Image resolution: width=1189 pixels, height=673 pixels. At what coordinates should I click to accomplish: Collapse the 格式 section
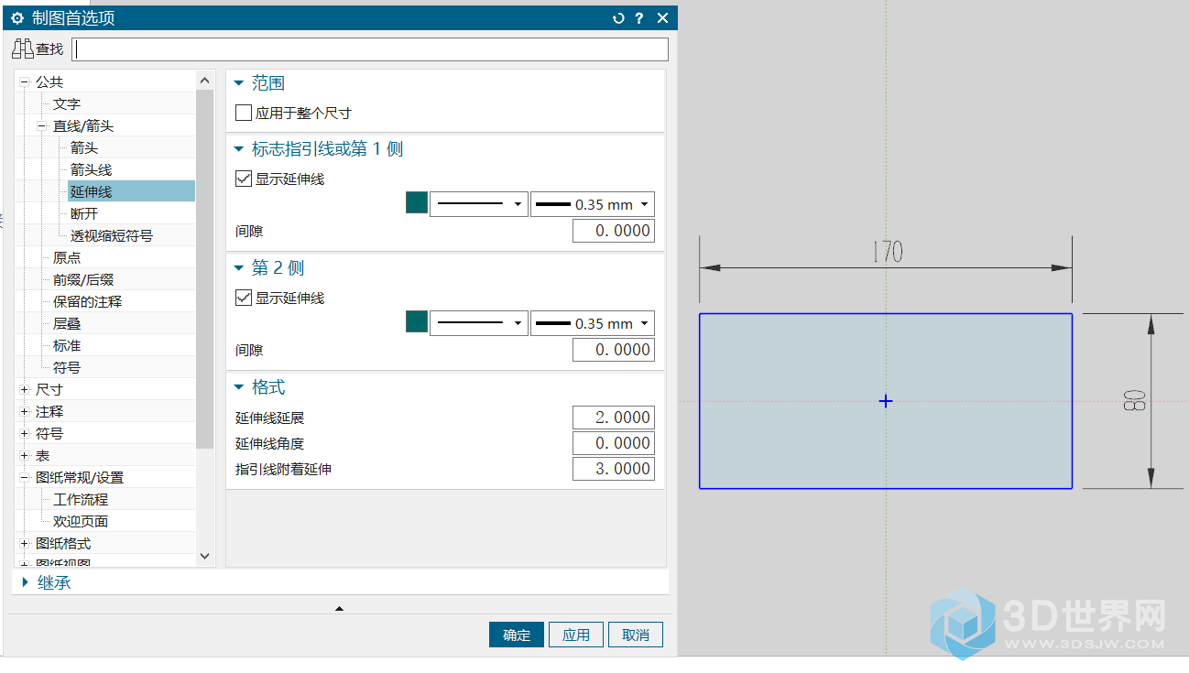(x=240, y=387)
